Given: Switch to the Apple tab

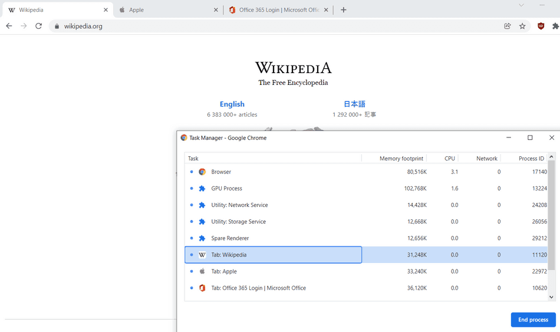Looking at the screenshot, I should coord(168,9).
